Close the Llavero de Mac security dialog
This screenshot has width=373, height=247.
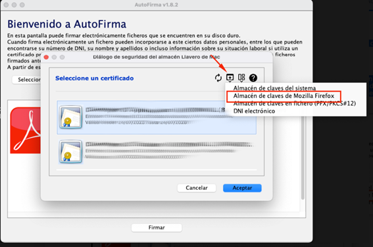[47, 57]
